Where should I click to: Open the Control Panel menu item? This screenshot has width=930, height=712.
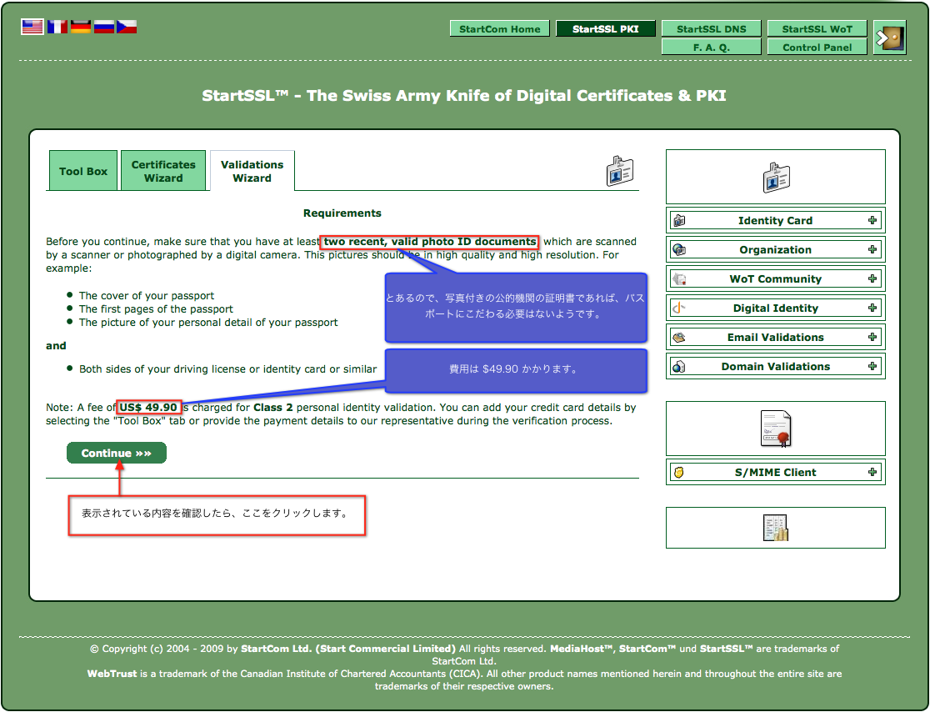(x=817, y=47)
